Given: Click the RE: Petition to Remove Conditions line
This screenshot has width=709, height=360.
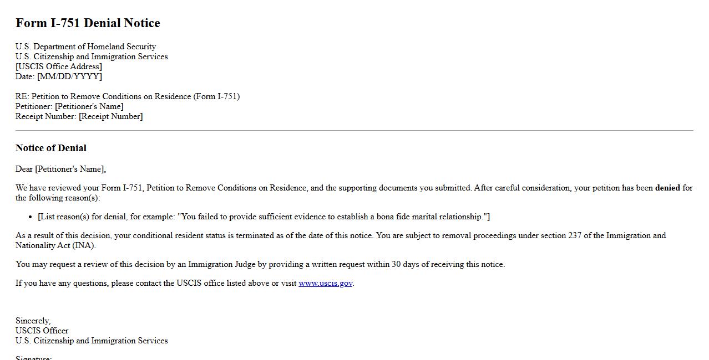Looking at the screenshot, I should (x=128, y=96).
